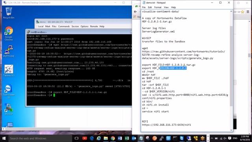This screenshot has width=252, height=142.
Task: Click 'ServerLogGenerator.xml' text in Notepad
Action: click(158, 32)
